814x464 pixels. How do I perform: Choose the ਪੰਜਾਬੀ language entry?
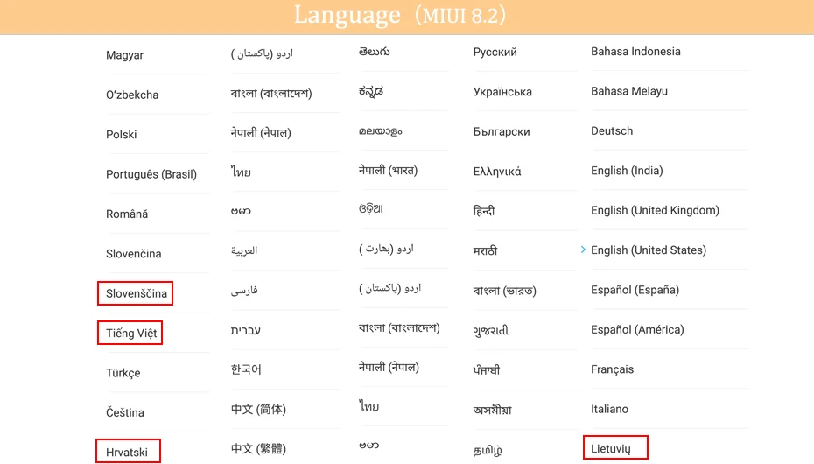[x=487, y=370]
